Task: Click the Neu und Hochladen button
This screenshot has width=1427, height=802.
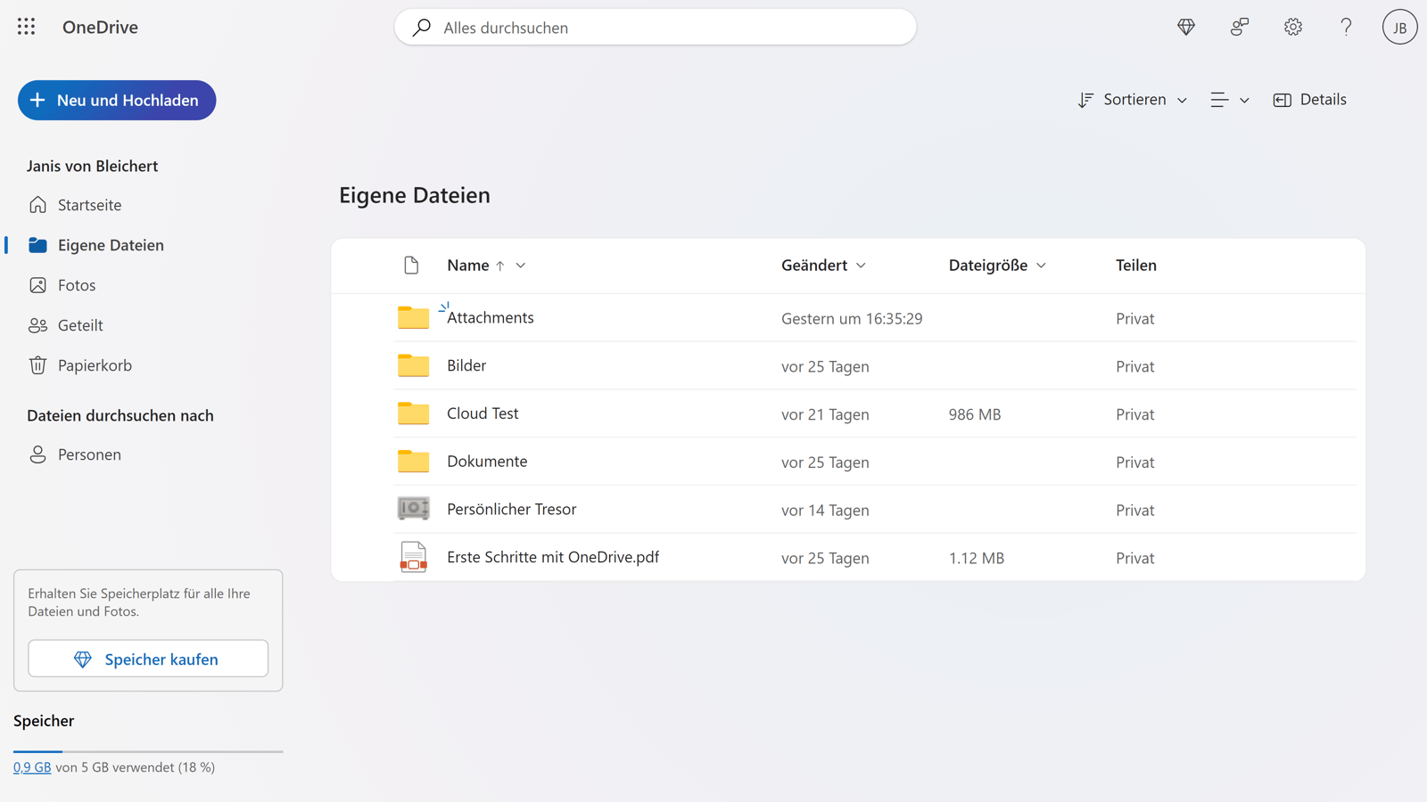Action: [x=116, y=100]
